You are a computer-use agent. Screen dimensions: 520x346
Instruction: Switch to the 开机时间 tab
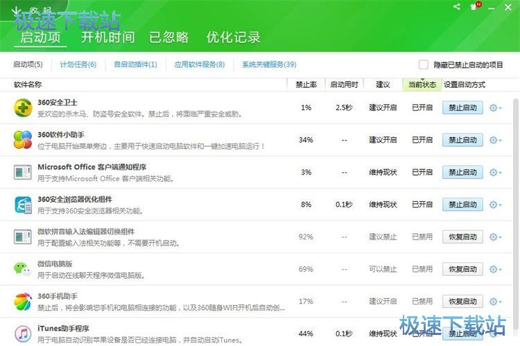(x=107, y=37)
